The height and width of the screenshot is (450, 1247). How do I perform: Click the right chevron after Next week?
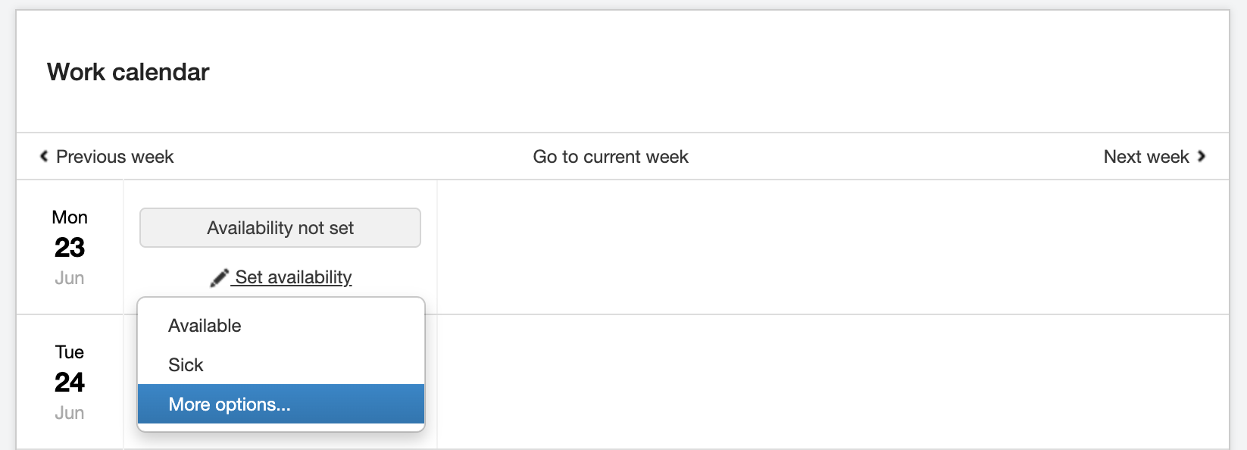[1201, 156]
